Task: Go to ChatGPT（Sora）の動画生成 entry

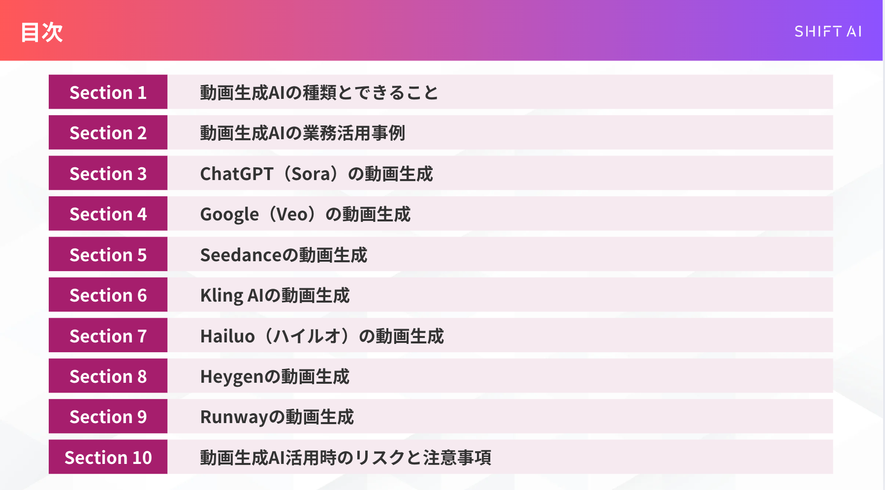Action: (x=316, y=174)
